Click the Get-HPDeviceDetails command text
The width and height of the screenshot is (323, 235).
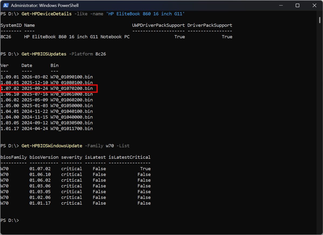tap(47, 14)
